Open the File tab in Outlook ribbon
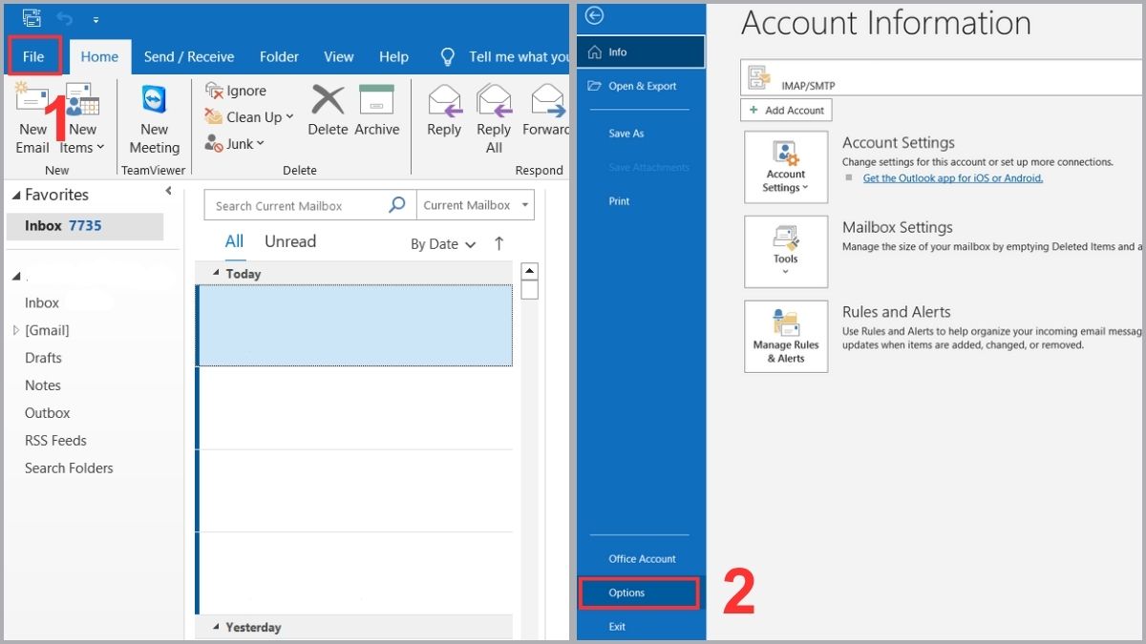 point(33,56)
